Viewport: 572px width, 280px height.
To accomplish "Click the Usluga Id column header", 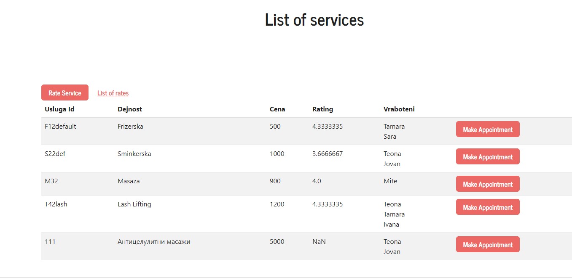I will 59,109.
